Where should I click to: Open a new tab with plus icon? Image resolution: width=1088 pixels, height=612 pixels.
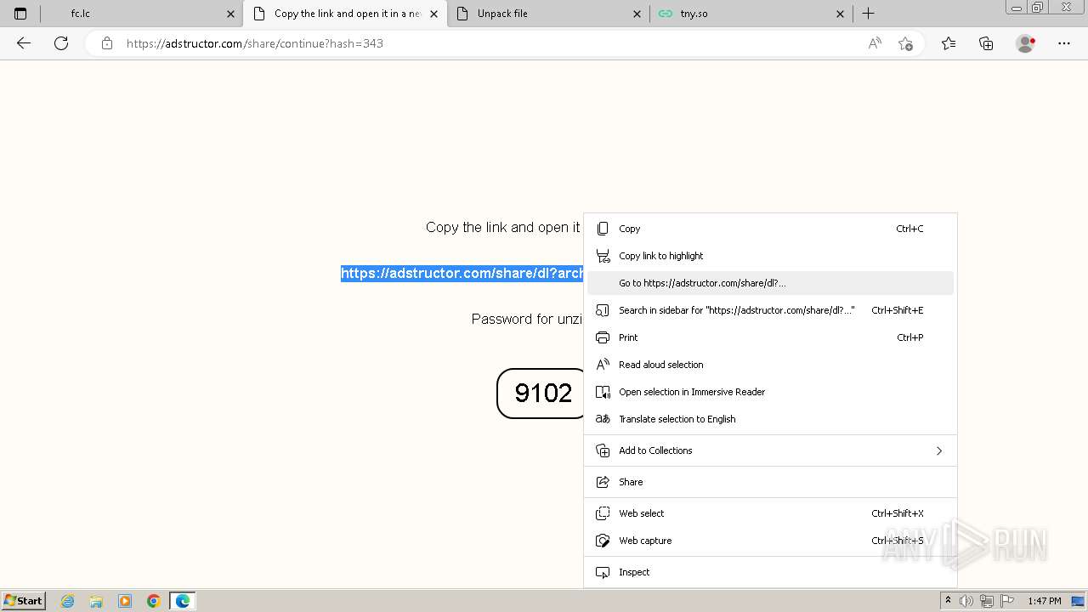pos(868,14)
